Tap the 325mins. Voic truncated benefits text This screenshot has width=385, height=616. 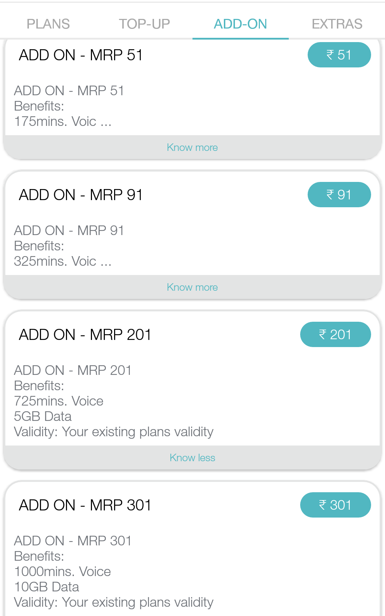[63, 261]
